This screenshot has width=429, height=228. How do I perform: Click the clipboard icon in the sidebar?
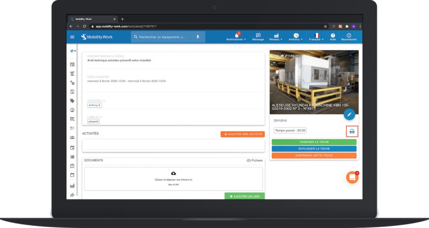72,166
